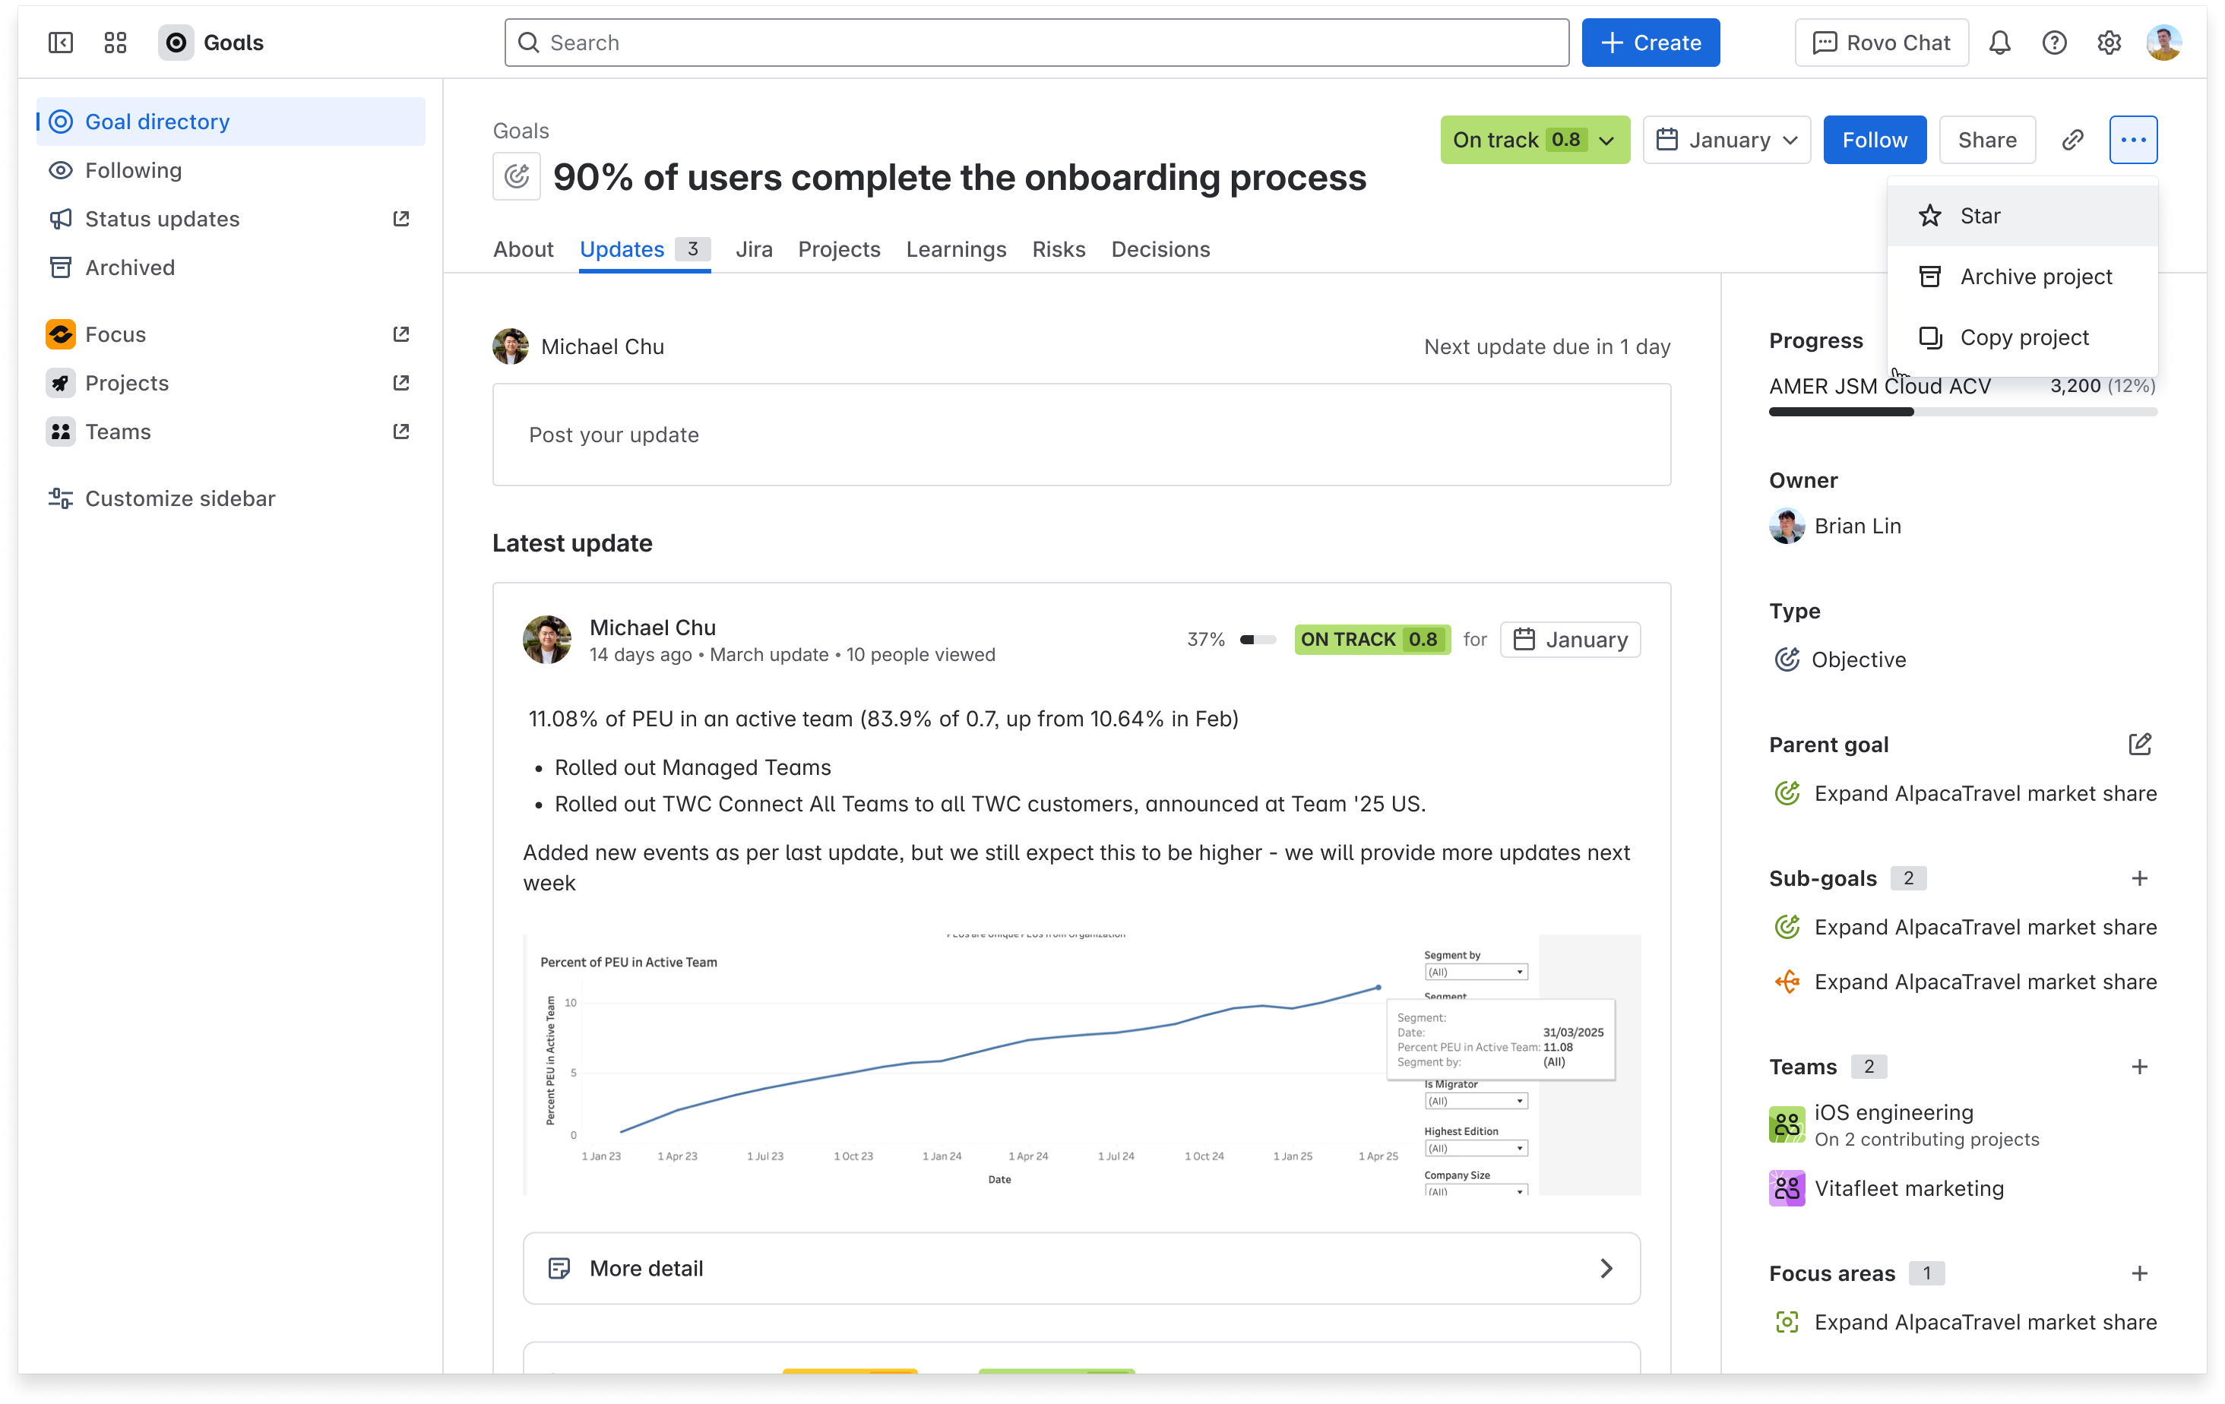Copy goal link with chain icon
Image resolution: width=2225 pixels, height=1404 pixels.
pos(2072,140)
